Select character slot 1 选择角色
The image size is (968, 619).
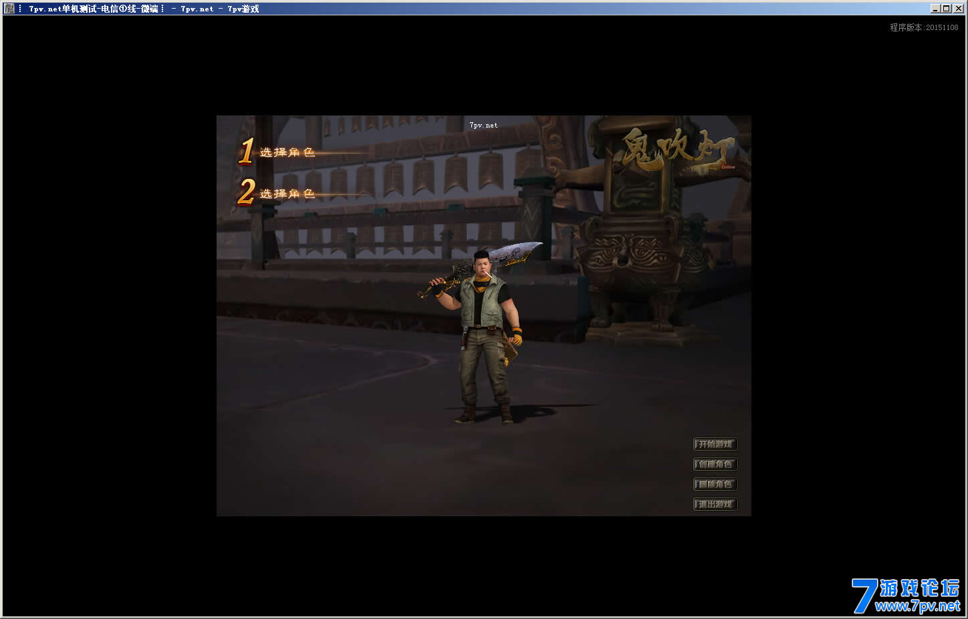point(277,152)
